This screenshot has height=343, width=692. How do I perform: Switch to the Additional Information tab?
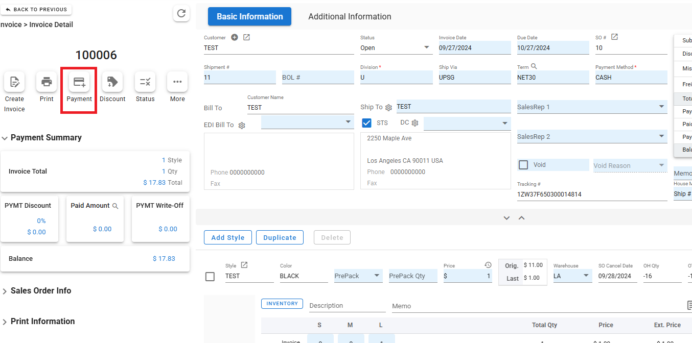tap(350, 16)
